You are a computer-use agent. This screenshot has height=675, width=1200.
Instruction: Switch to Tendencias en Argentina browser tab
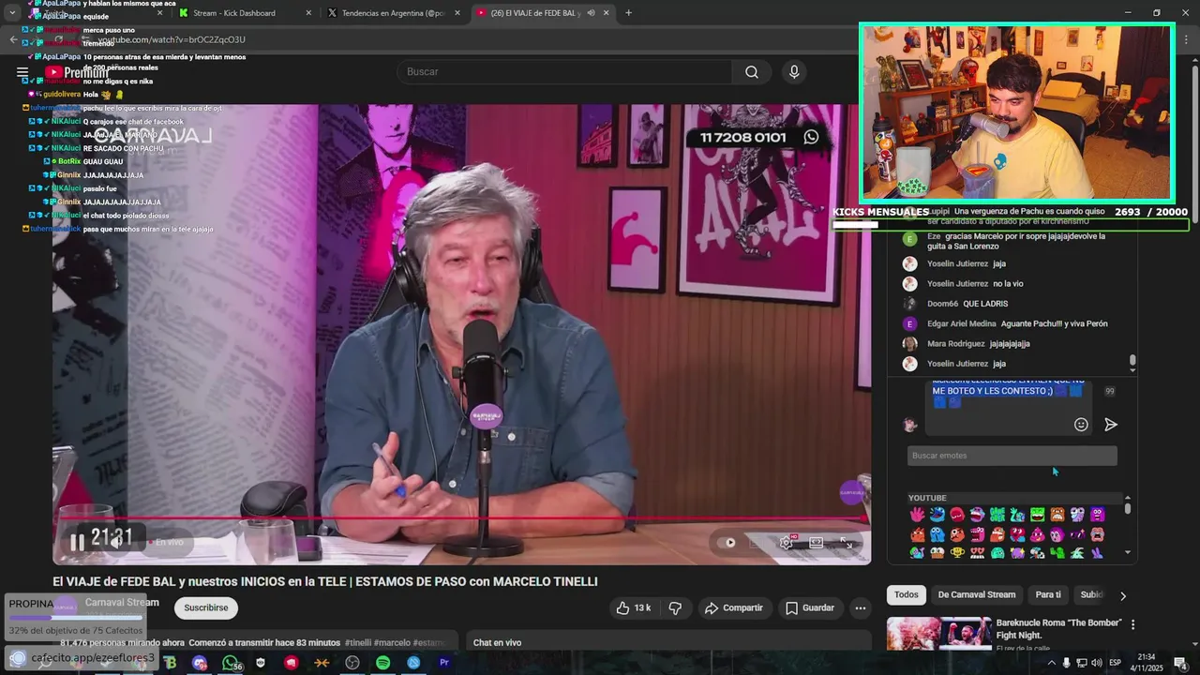394,13
